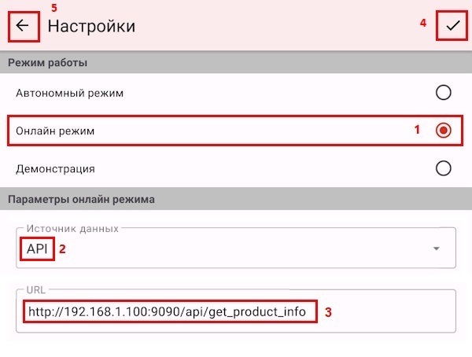Click the URL field label

click(x=36, y=290)
